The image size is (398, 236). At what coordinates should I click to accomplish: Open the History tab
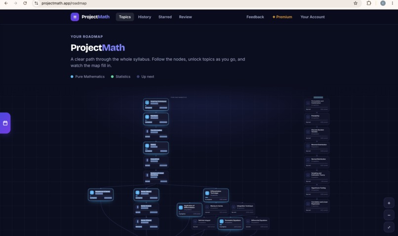144,17
